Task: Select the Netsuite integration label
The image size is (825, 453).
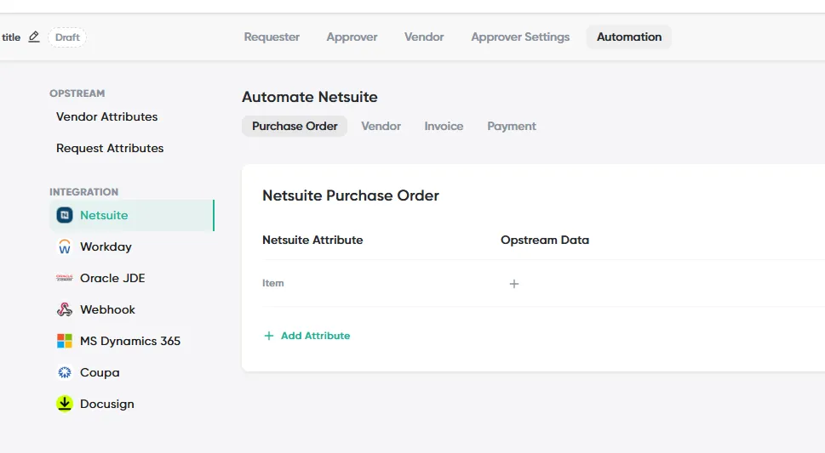Action: point(104,215)
